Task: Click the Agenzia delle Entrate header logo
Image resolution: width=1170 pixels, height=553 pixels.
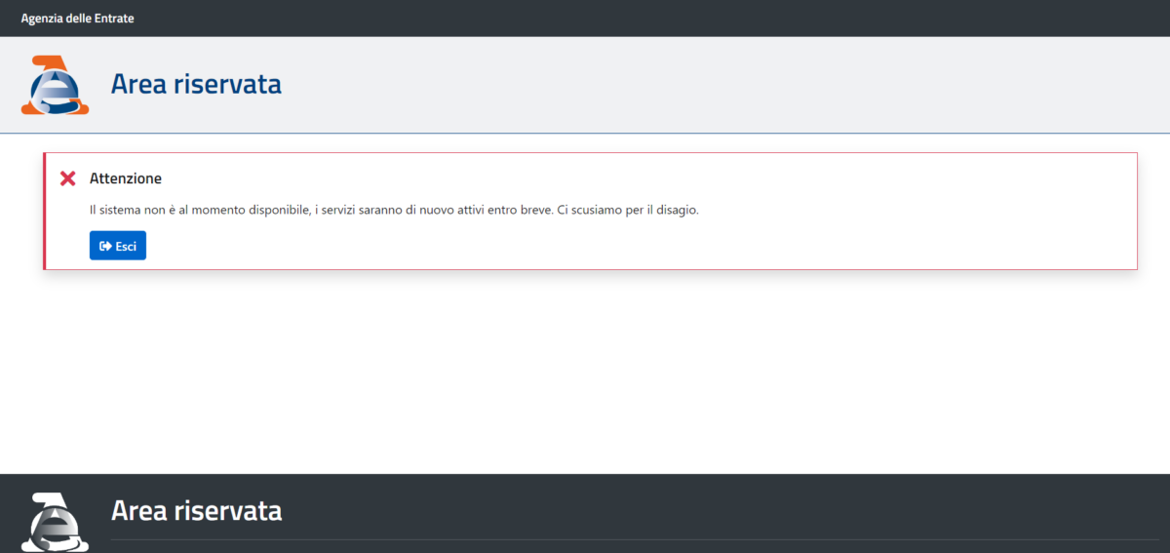Action: coord(55,85)
